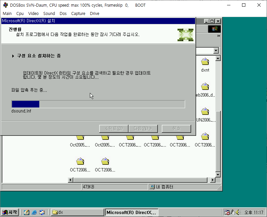267x217 pixels.
Task: Select the first Oct2005_... folder label
Action: [x=80, y=145]
